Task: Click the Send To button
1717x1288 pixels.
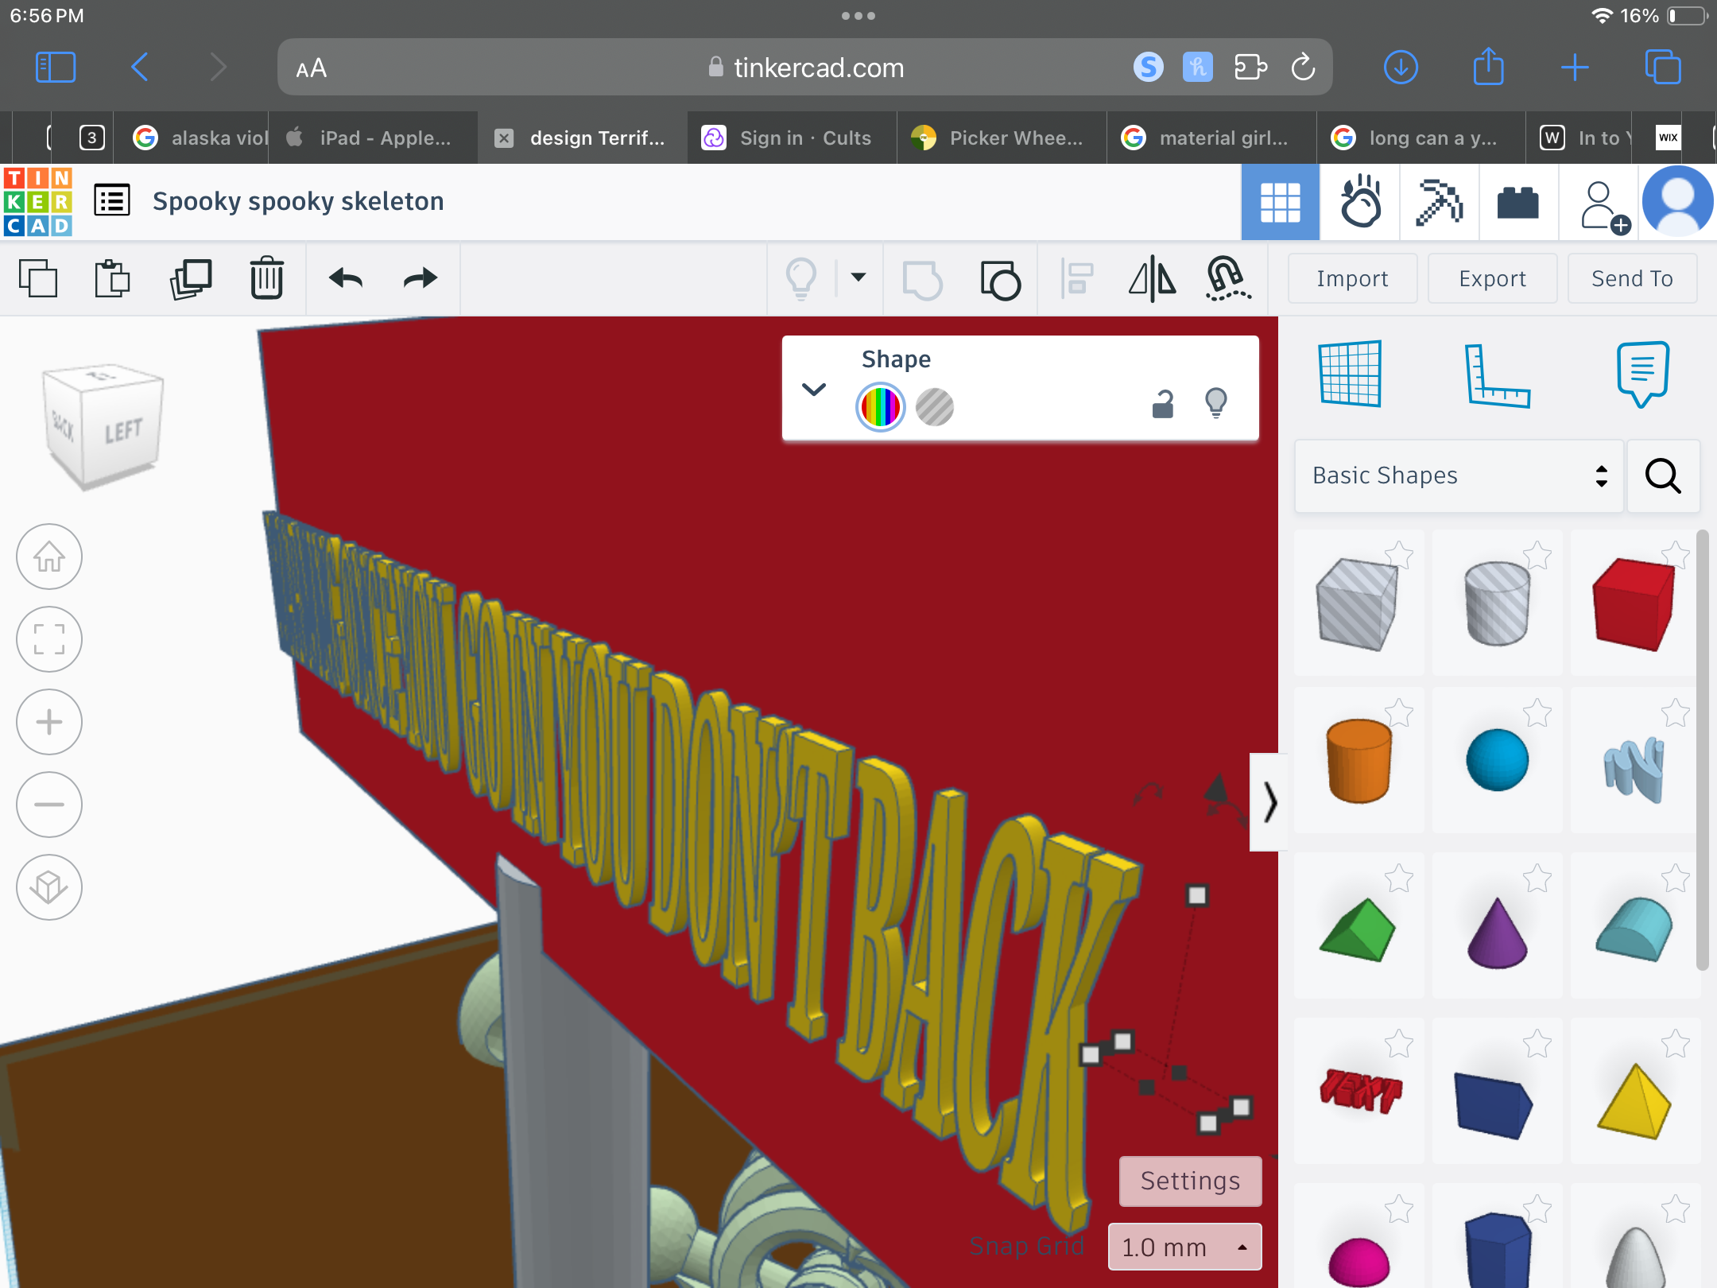Action: tap(1632, 278)
